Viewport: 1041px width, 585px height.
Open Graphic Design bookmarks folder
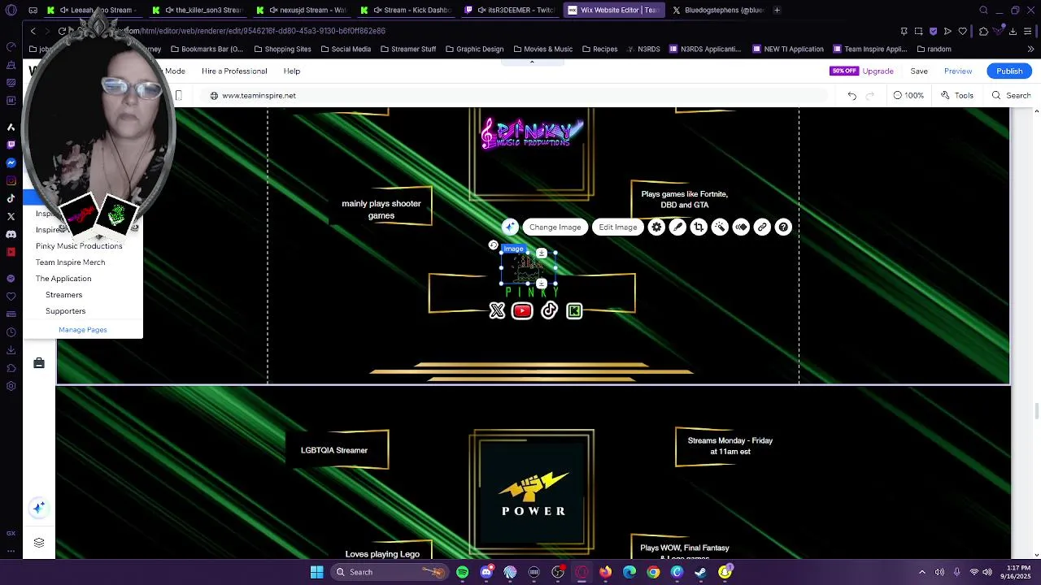[473, 49]
